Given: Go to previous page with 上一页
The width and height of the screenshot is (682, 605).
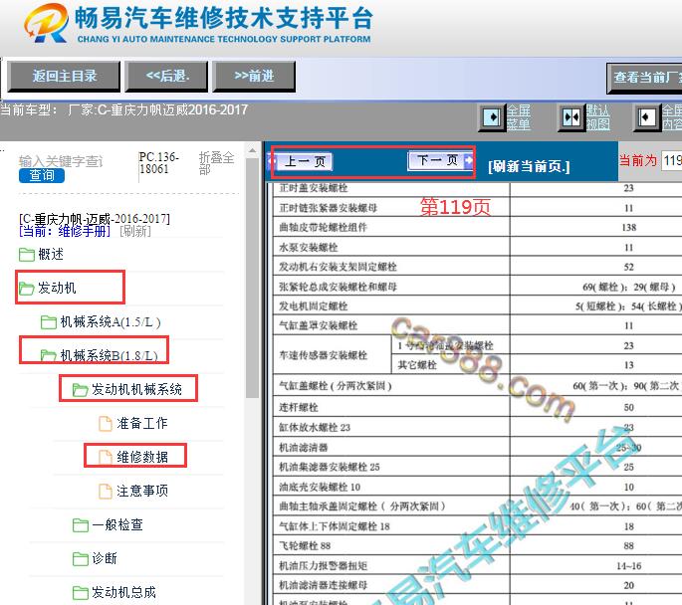Looking at the screenshot, I should click(x=305, y=162).
